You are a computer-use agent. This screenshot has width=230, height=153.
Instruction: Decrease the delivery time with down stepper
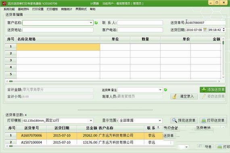(x=224, y=31)
